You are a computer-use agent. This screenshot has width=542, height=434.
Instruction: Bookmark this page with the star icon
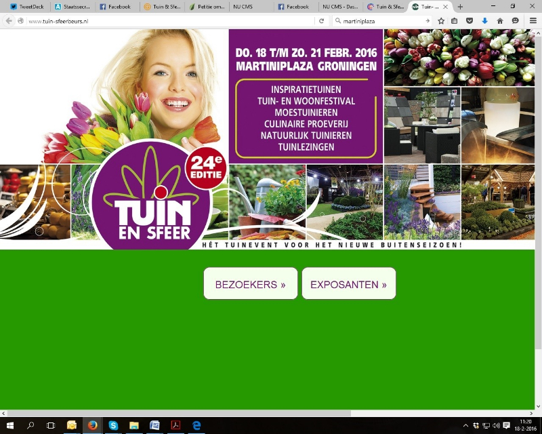tap(441, 21)
